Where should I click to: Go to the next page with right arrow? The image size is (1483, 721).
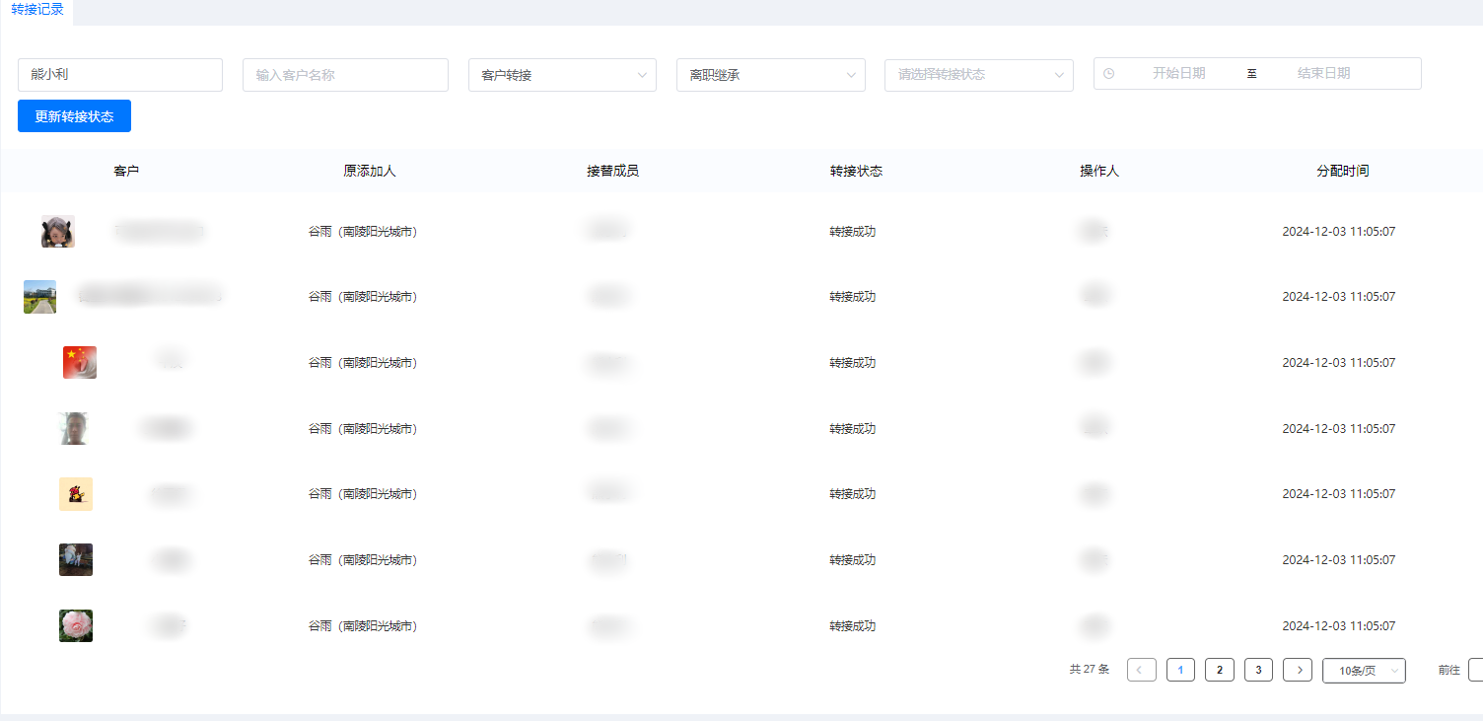pyautogui.click(x=1298, y=670)
